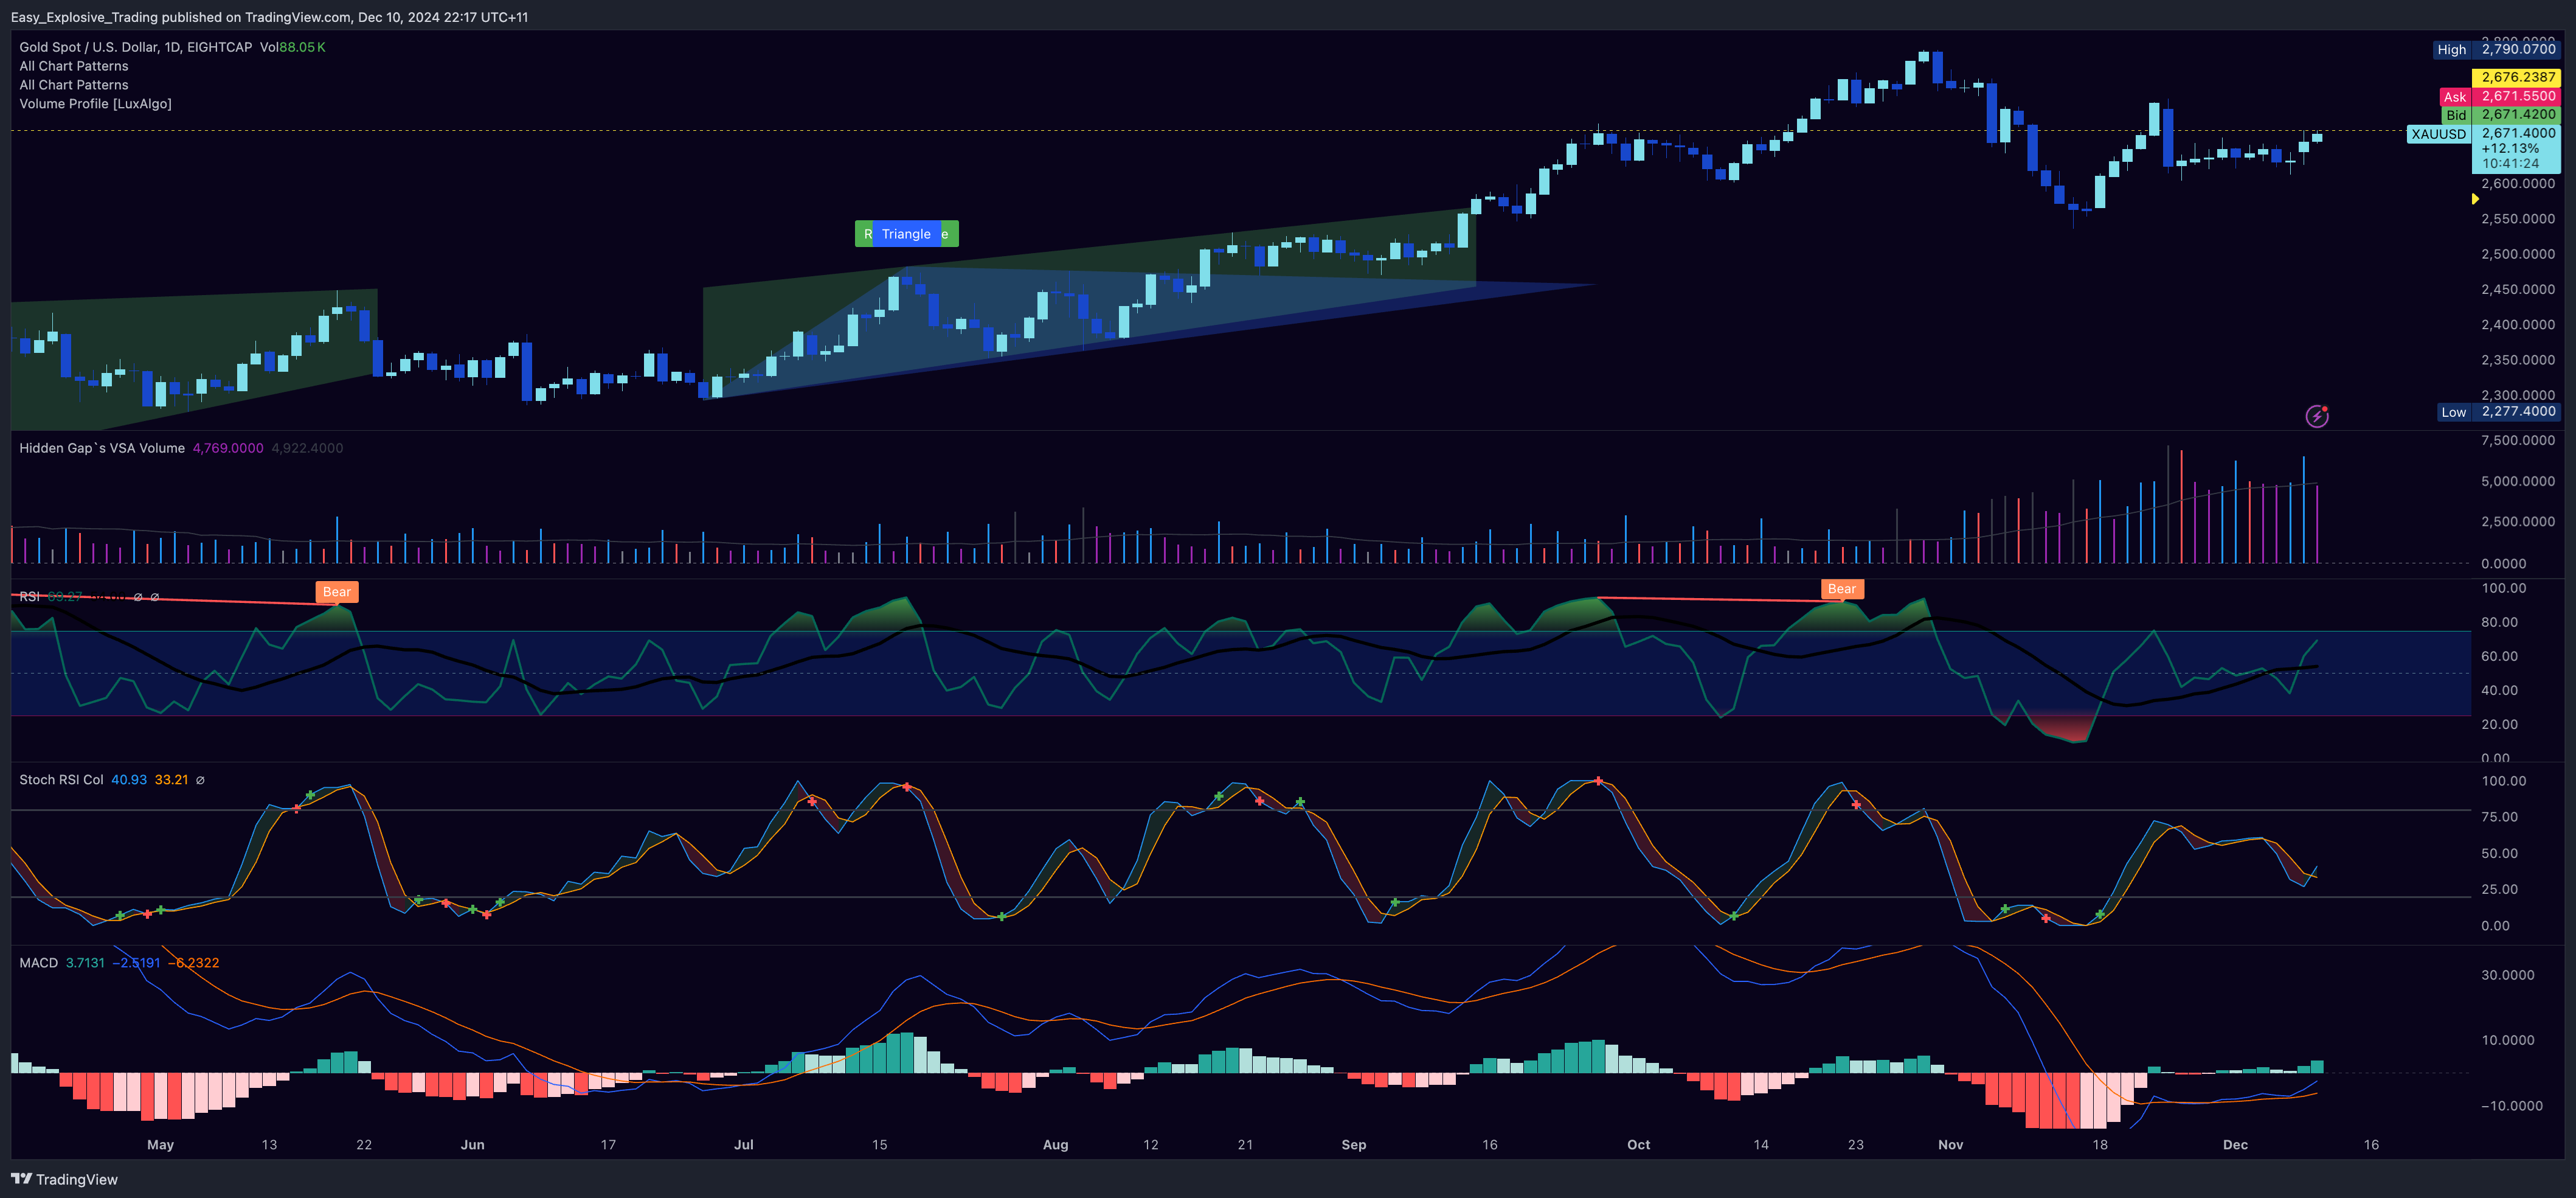2576x1198 pixels.
Task: Click the 17 date label on time axis
Action: point(608,1145)
